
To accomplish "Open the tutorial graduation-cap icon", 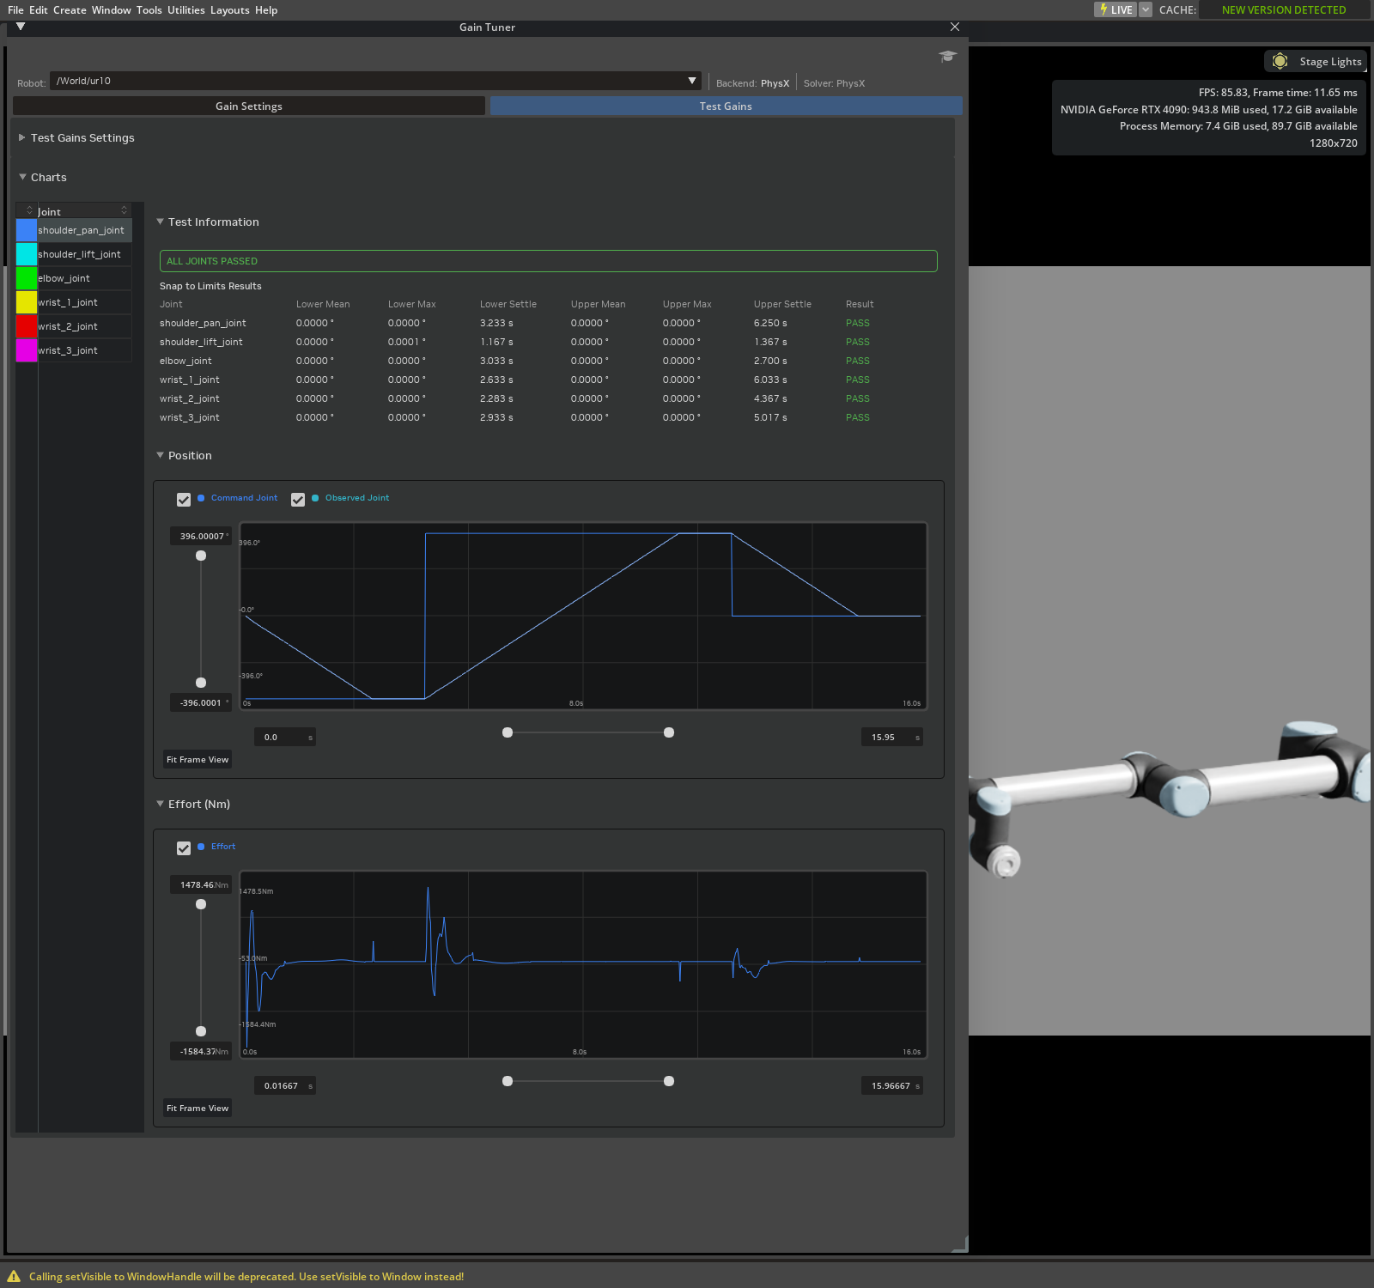I will [947, 57].
